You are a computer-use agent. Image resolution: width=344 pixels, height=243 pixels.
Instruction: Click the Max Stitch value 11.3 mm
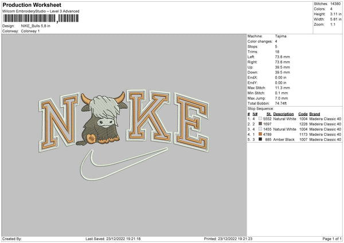click(x=282, y=88)
